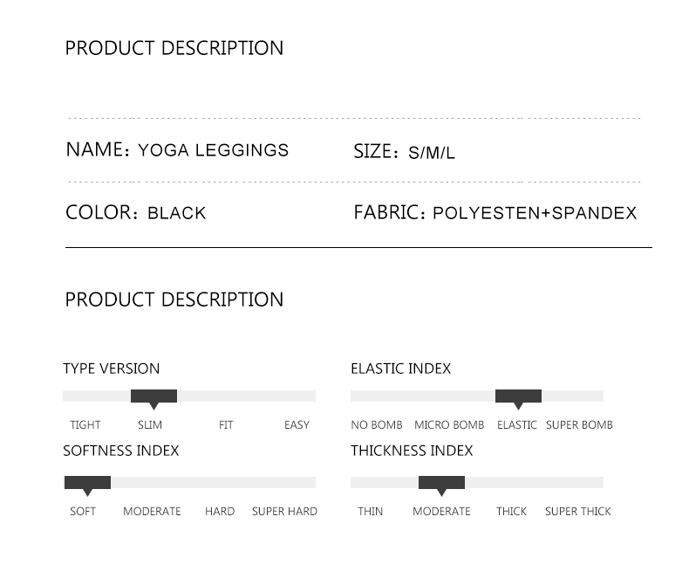Click the SUPER BOMB elasticity label
This screenshot has height=565, width=689.
pos(579,425)
